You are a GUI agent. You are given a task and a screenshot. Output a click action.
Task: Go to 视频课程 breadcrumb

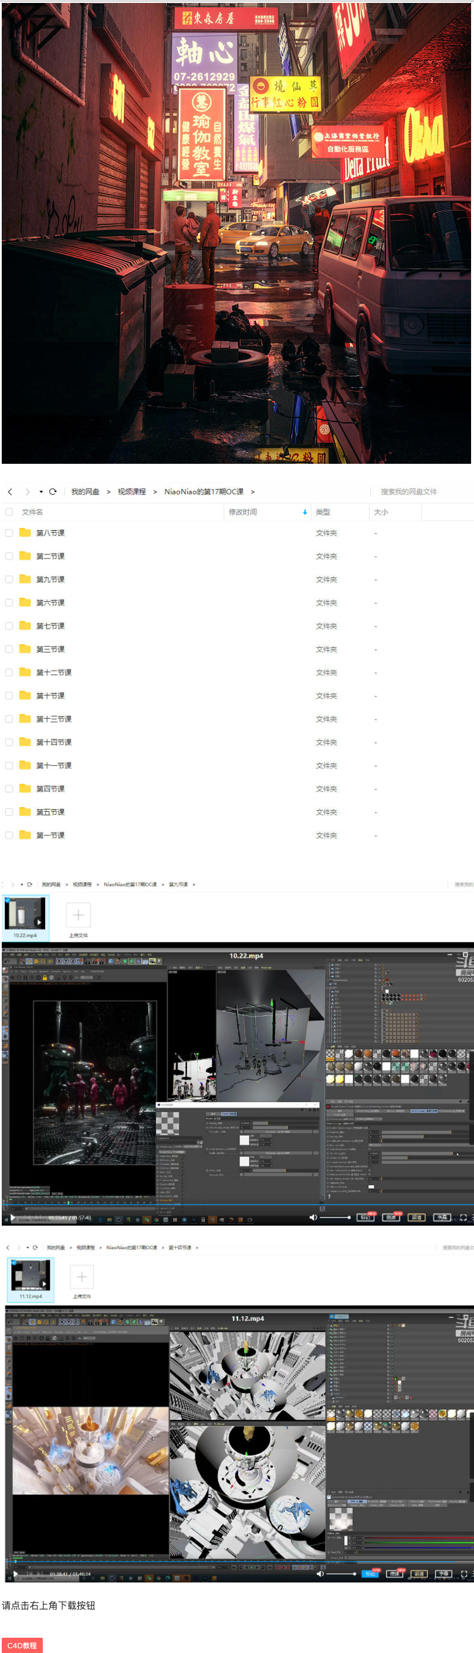point(132,491)
